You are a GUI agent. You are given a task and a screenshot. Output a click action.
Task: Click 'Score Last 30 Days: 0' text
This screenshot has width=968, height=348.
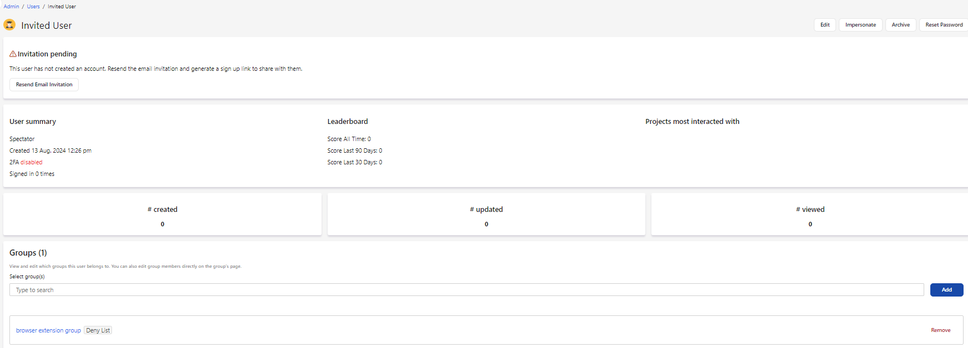pos(355,162)
